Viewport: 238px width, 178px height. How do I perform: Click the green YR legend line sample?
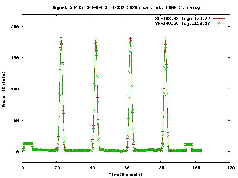pos(219,23)
